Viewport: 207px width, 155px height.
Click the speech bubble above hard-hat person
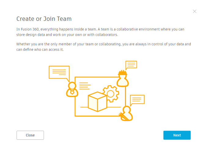[x=131, y=65]
